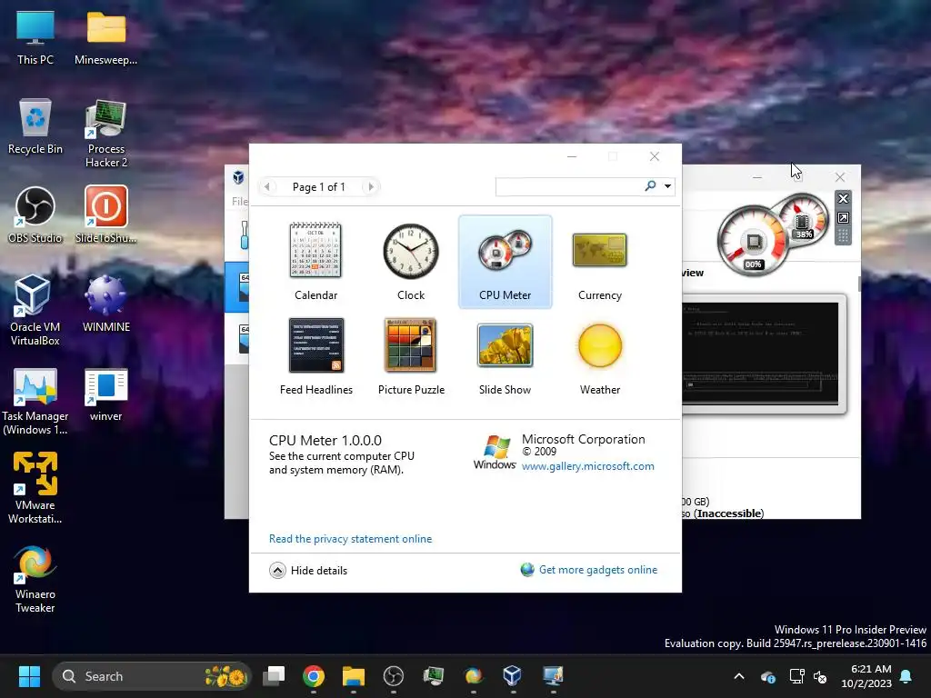Open the File menu in VirtualBox window
The image size is (931, 698).
240,201
